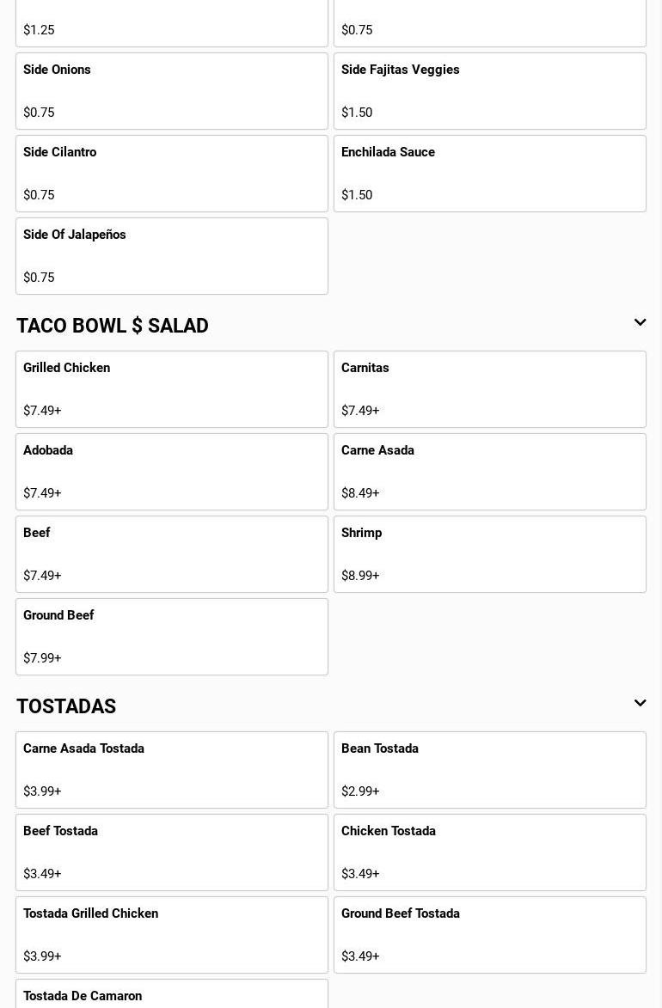This screenshot has height=1008, width=662.
Task: Open Tostada Grilled Chicken item
Action: (172, 935)
